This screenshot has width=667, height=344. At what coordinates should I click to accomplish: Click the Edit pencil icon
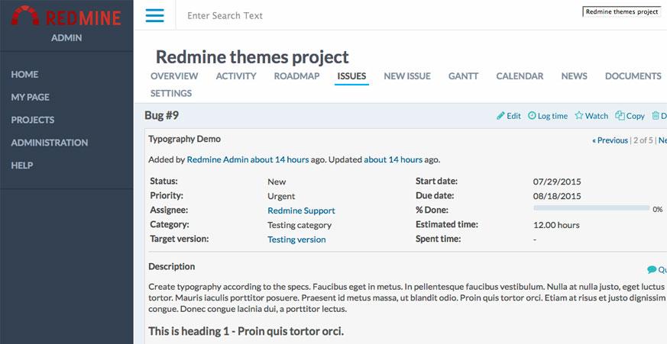500,115
